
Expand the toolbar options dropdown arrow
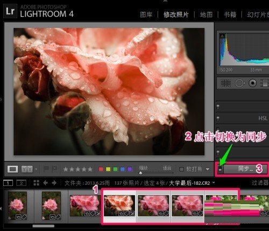click(208, 169)
